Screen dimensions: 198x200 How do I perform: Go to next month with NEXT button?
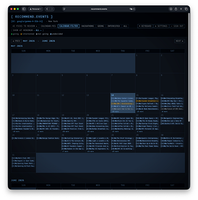coord(180,41)
